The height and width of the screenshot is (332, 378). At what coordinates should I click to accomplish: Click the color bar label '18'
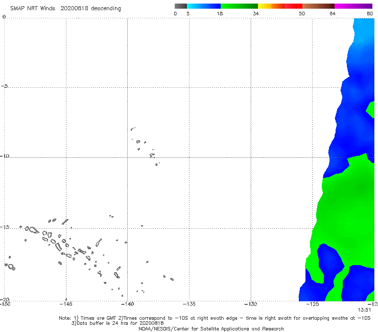coord(219,13)
